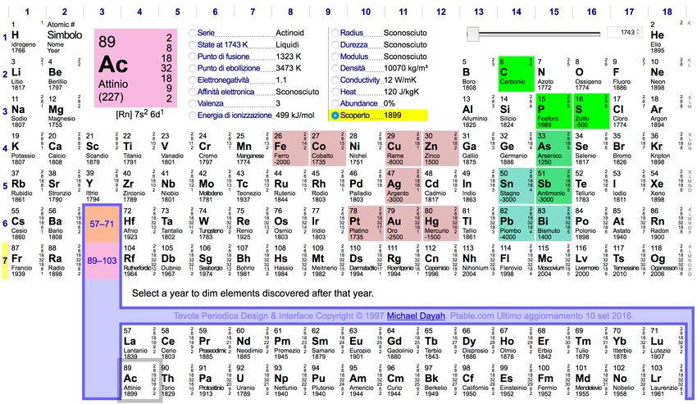Open the actinides 89–103 block
This screenshot has width=697, height=404.
(x=102, y=261)
